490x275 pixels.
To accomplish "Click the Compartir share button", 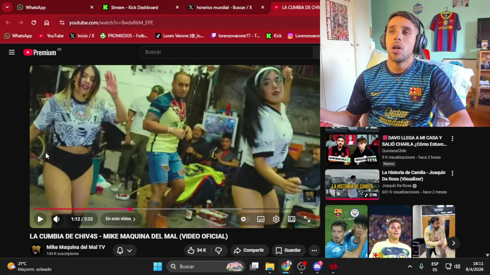I will [x=249, y=250].
